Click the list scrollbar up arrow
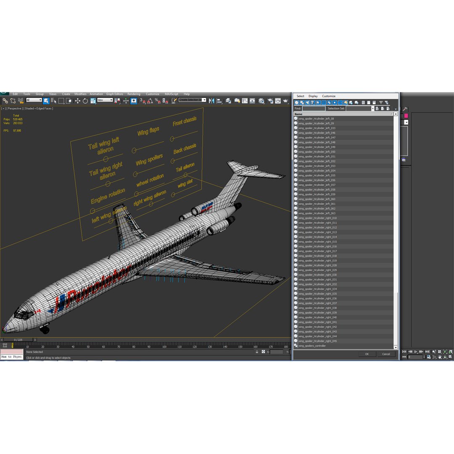454x454 pixels. [x=396, y=114]
